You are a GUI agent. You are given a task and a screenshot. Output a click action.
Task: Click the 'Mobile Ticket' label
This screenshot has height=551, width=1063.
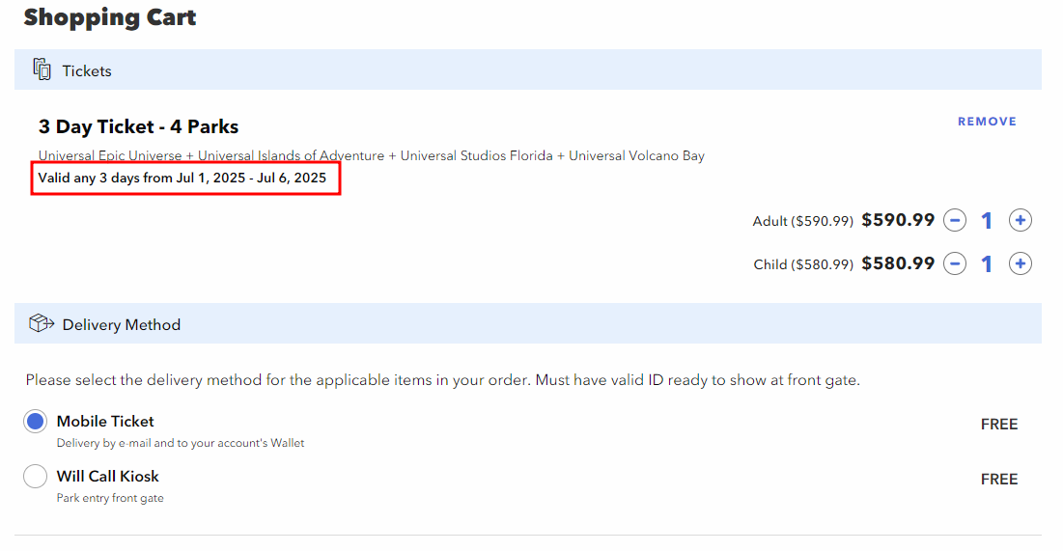click(105, 421)
